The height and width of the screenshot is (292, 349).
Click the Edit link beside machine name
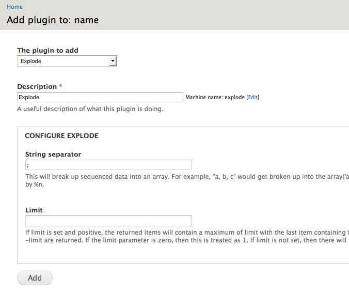point(252,97)
